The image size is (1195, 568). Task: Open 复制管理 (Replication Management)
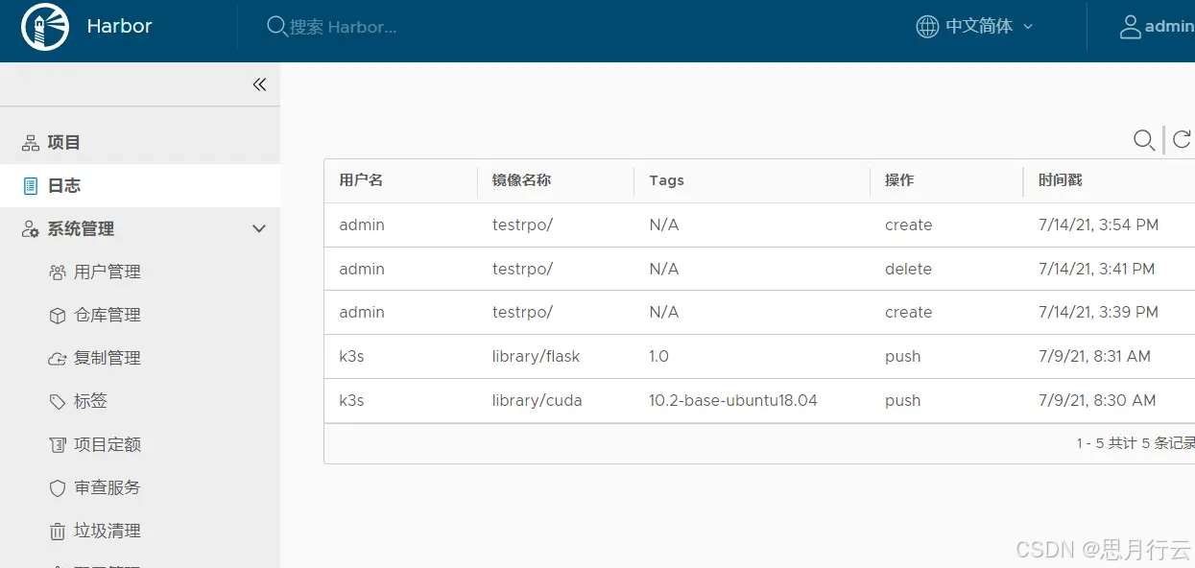(x=108, y=358)
